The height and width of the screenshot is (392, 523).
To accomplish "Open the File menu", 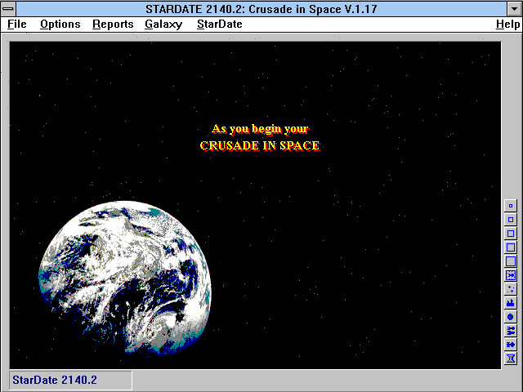I will tap(17, 24).
